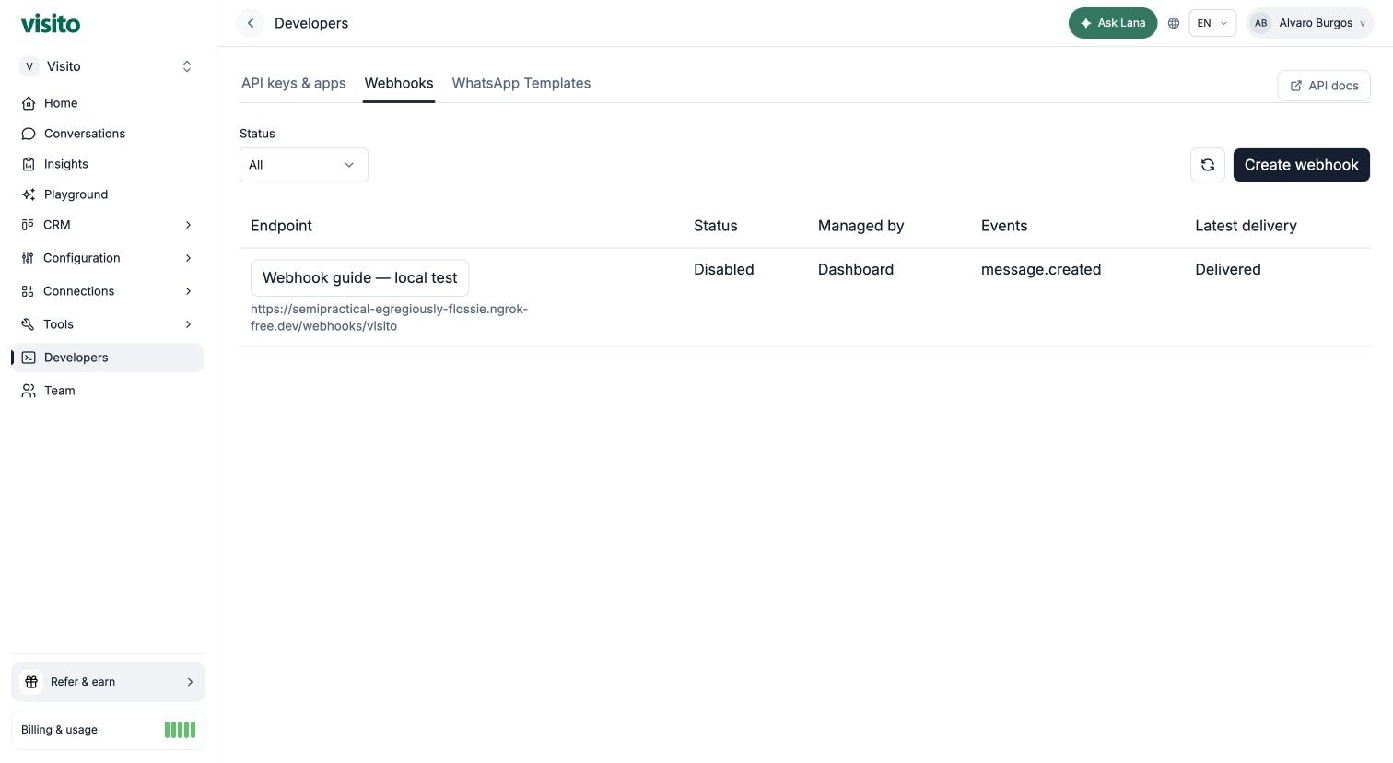Click the Dashboard managed-by cell
This screenshot has width=1393, height=763.
pyautogui.click(x=856, y=269)
